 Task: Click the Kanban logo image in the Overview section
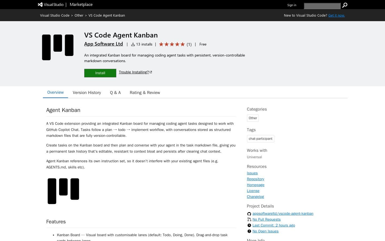pos(63,191)
